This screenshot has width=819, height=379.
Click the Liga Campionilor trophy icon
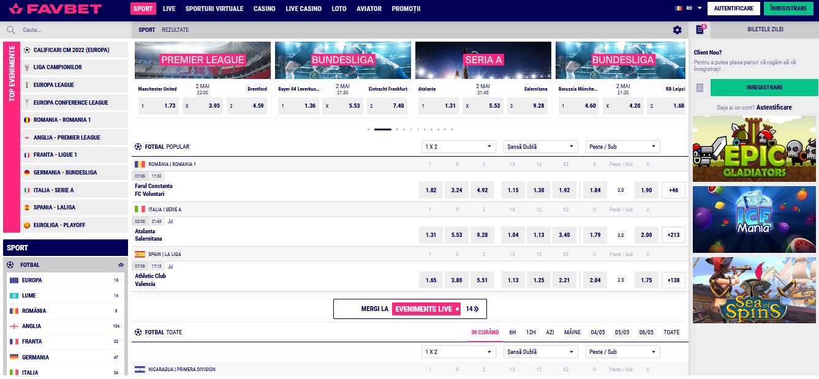[x=26, y=67]
